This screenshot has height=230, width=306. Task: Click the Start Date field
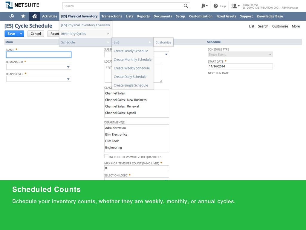click(240, 66)
